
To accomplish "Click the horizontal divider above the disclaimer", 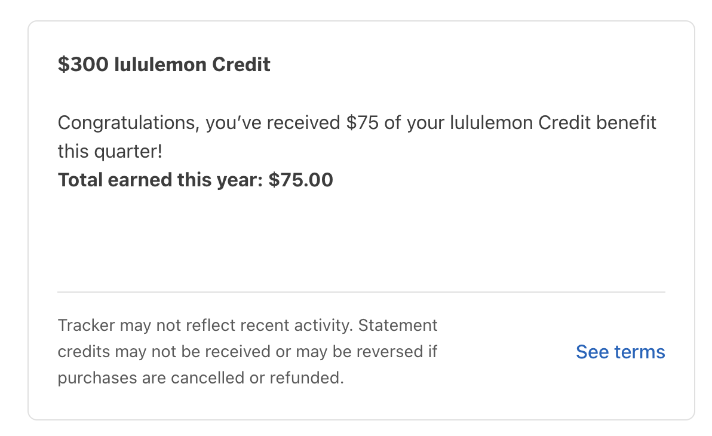I will (361, 292).
